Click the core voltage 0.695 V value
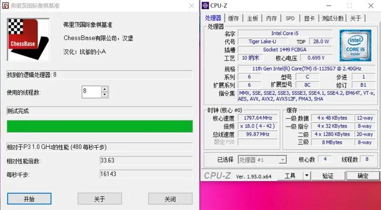The image size is (381, 210). tap(316, 58)
